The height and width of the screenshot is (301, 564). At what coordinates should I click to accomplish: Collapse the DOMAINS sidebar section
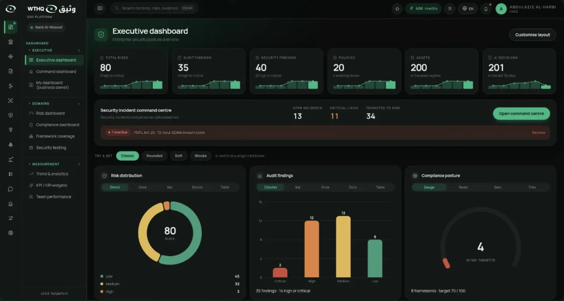point(54,103)
